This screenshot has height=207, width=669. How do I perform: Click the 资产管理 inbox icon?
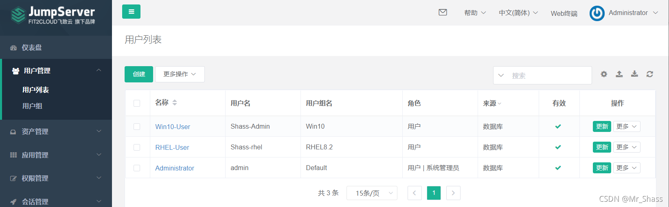[x=13, y=132]
